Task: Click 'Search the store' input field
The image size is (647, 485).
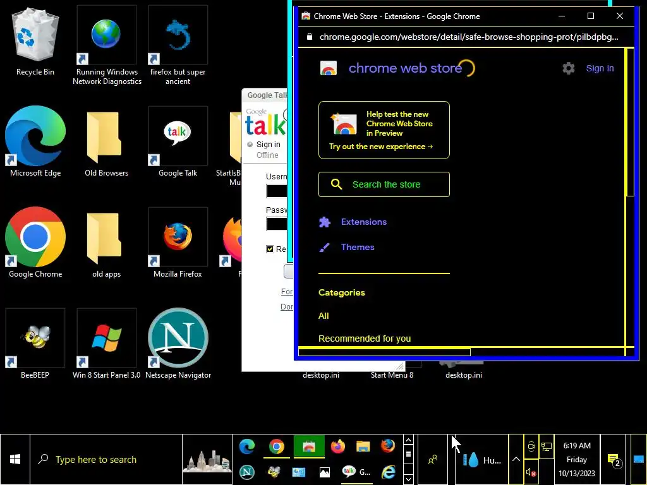Action: [384, 184]
